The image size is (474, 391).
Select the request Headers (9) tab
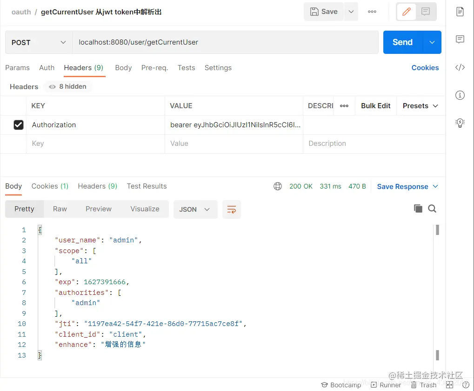(84, 68)
